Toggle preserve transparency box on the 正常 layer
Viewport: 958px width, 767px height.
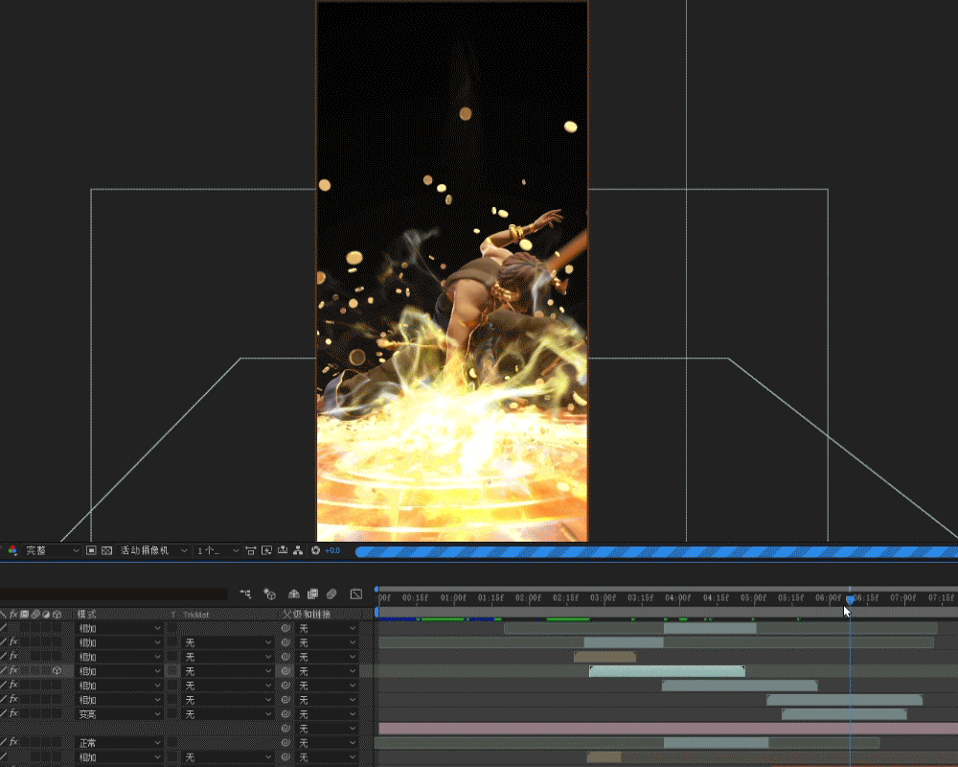172,742
